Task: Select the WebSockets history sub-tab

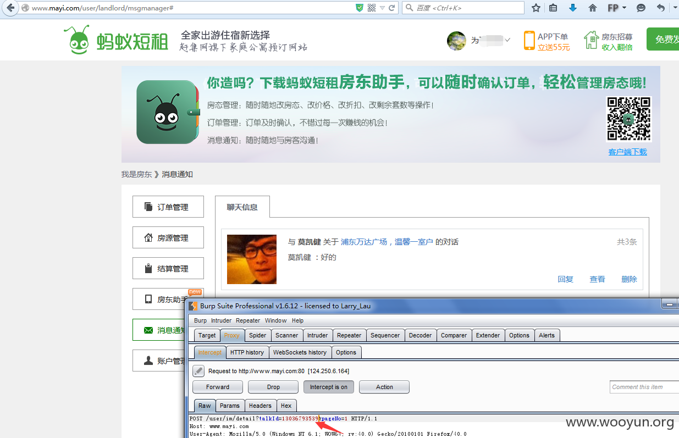Action: point(300,352)
